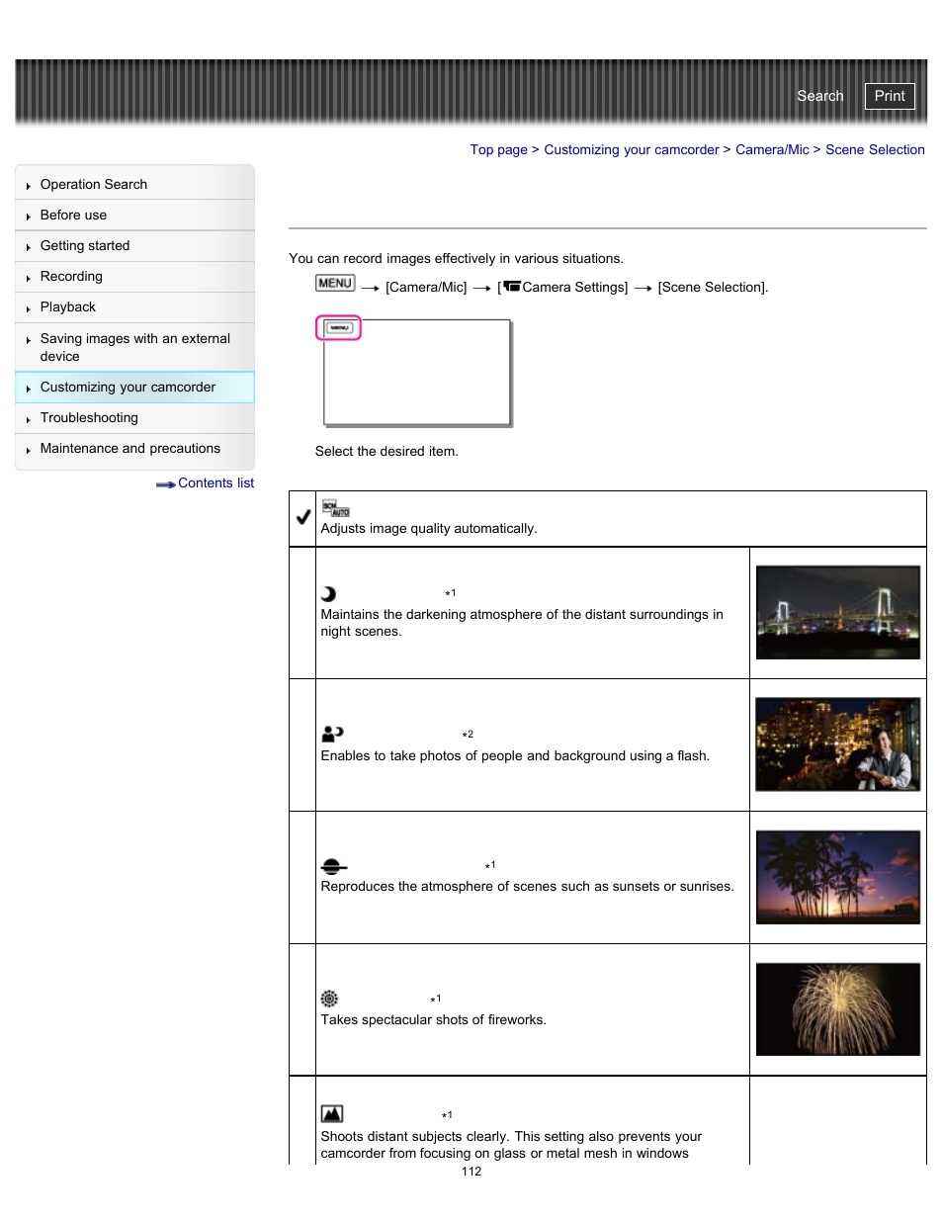
Task: Click the Search button in header
Action: 820,96
